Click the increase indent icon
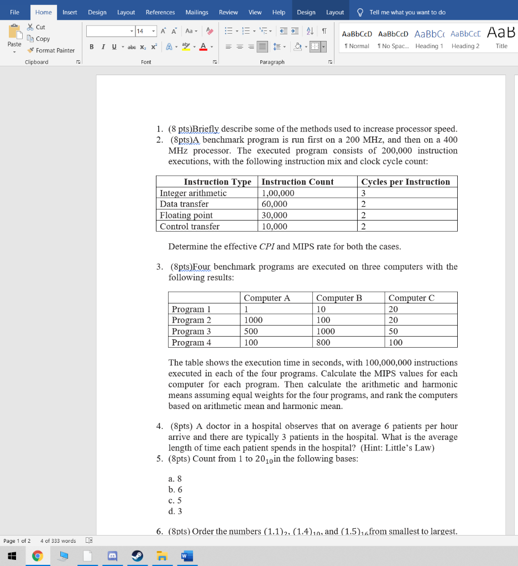Image resolution: width=518 pixels, height=566 pixels. (x=295, y=30)
